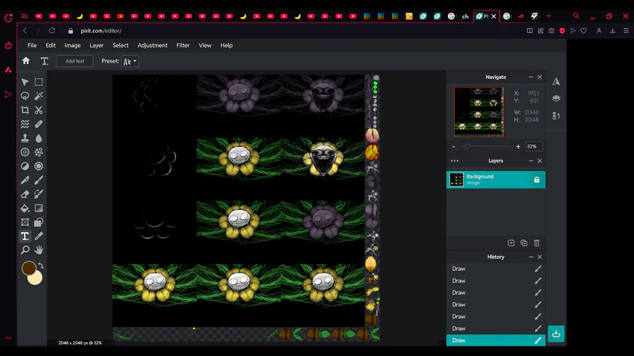Open the View menu
The width and height of the screenshot is (634, 356).
[205, 45]
